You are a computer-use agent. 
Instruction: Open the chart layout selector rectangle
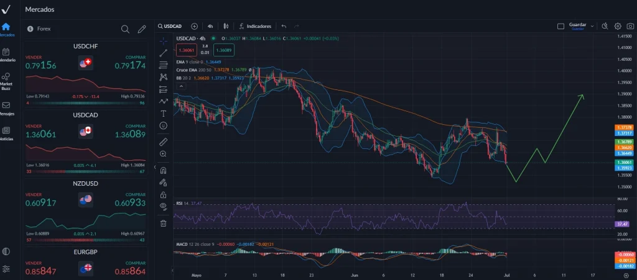pyautogui.click(x=560, y=26)
